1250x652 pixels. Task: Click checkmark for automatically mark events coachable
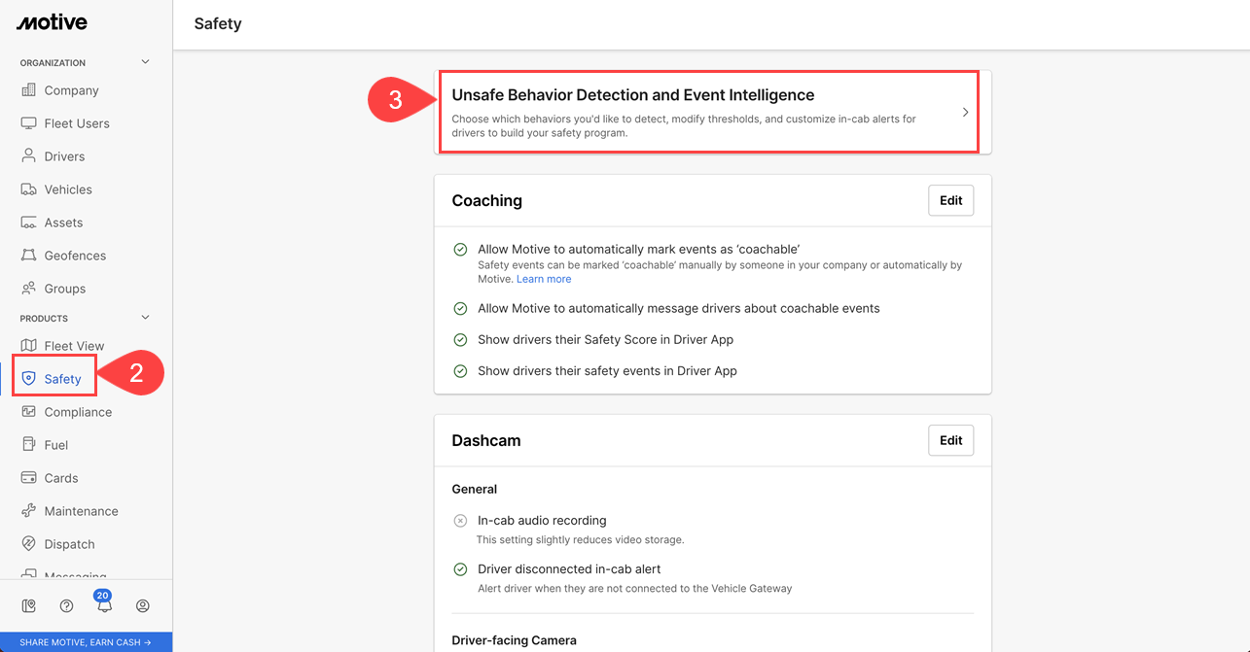pos(460,250)
